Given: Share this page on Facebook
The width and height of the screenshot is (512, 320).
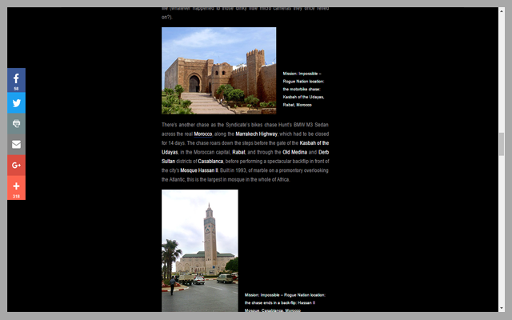Looking at the screenshot, I should click(x=16, y=79).
